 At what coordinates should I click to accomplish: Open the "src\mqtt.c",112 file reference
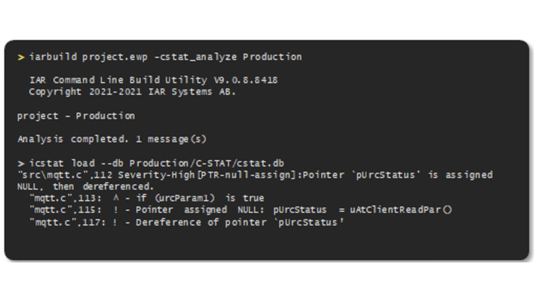pos(65,175)
